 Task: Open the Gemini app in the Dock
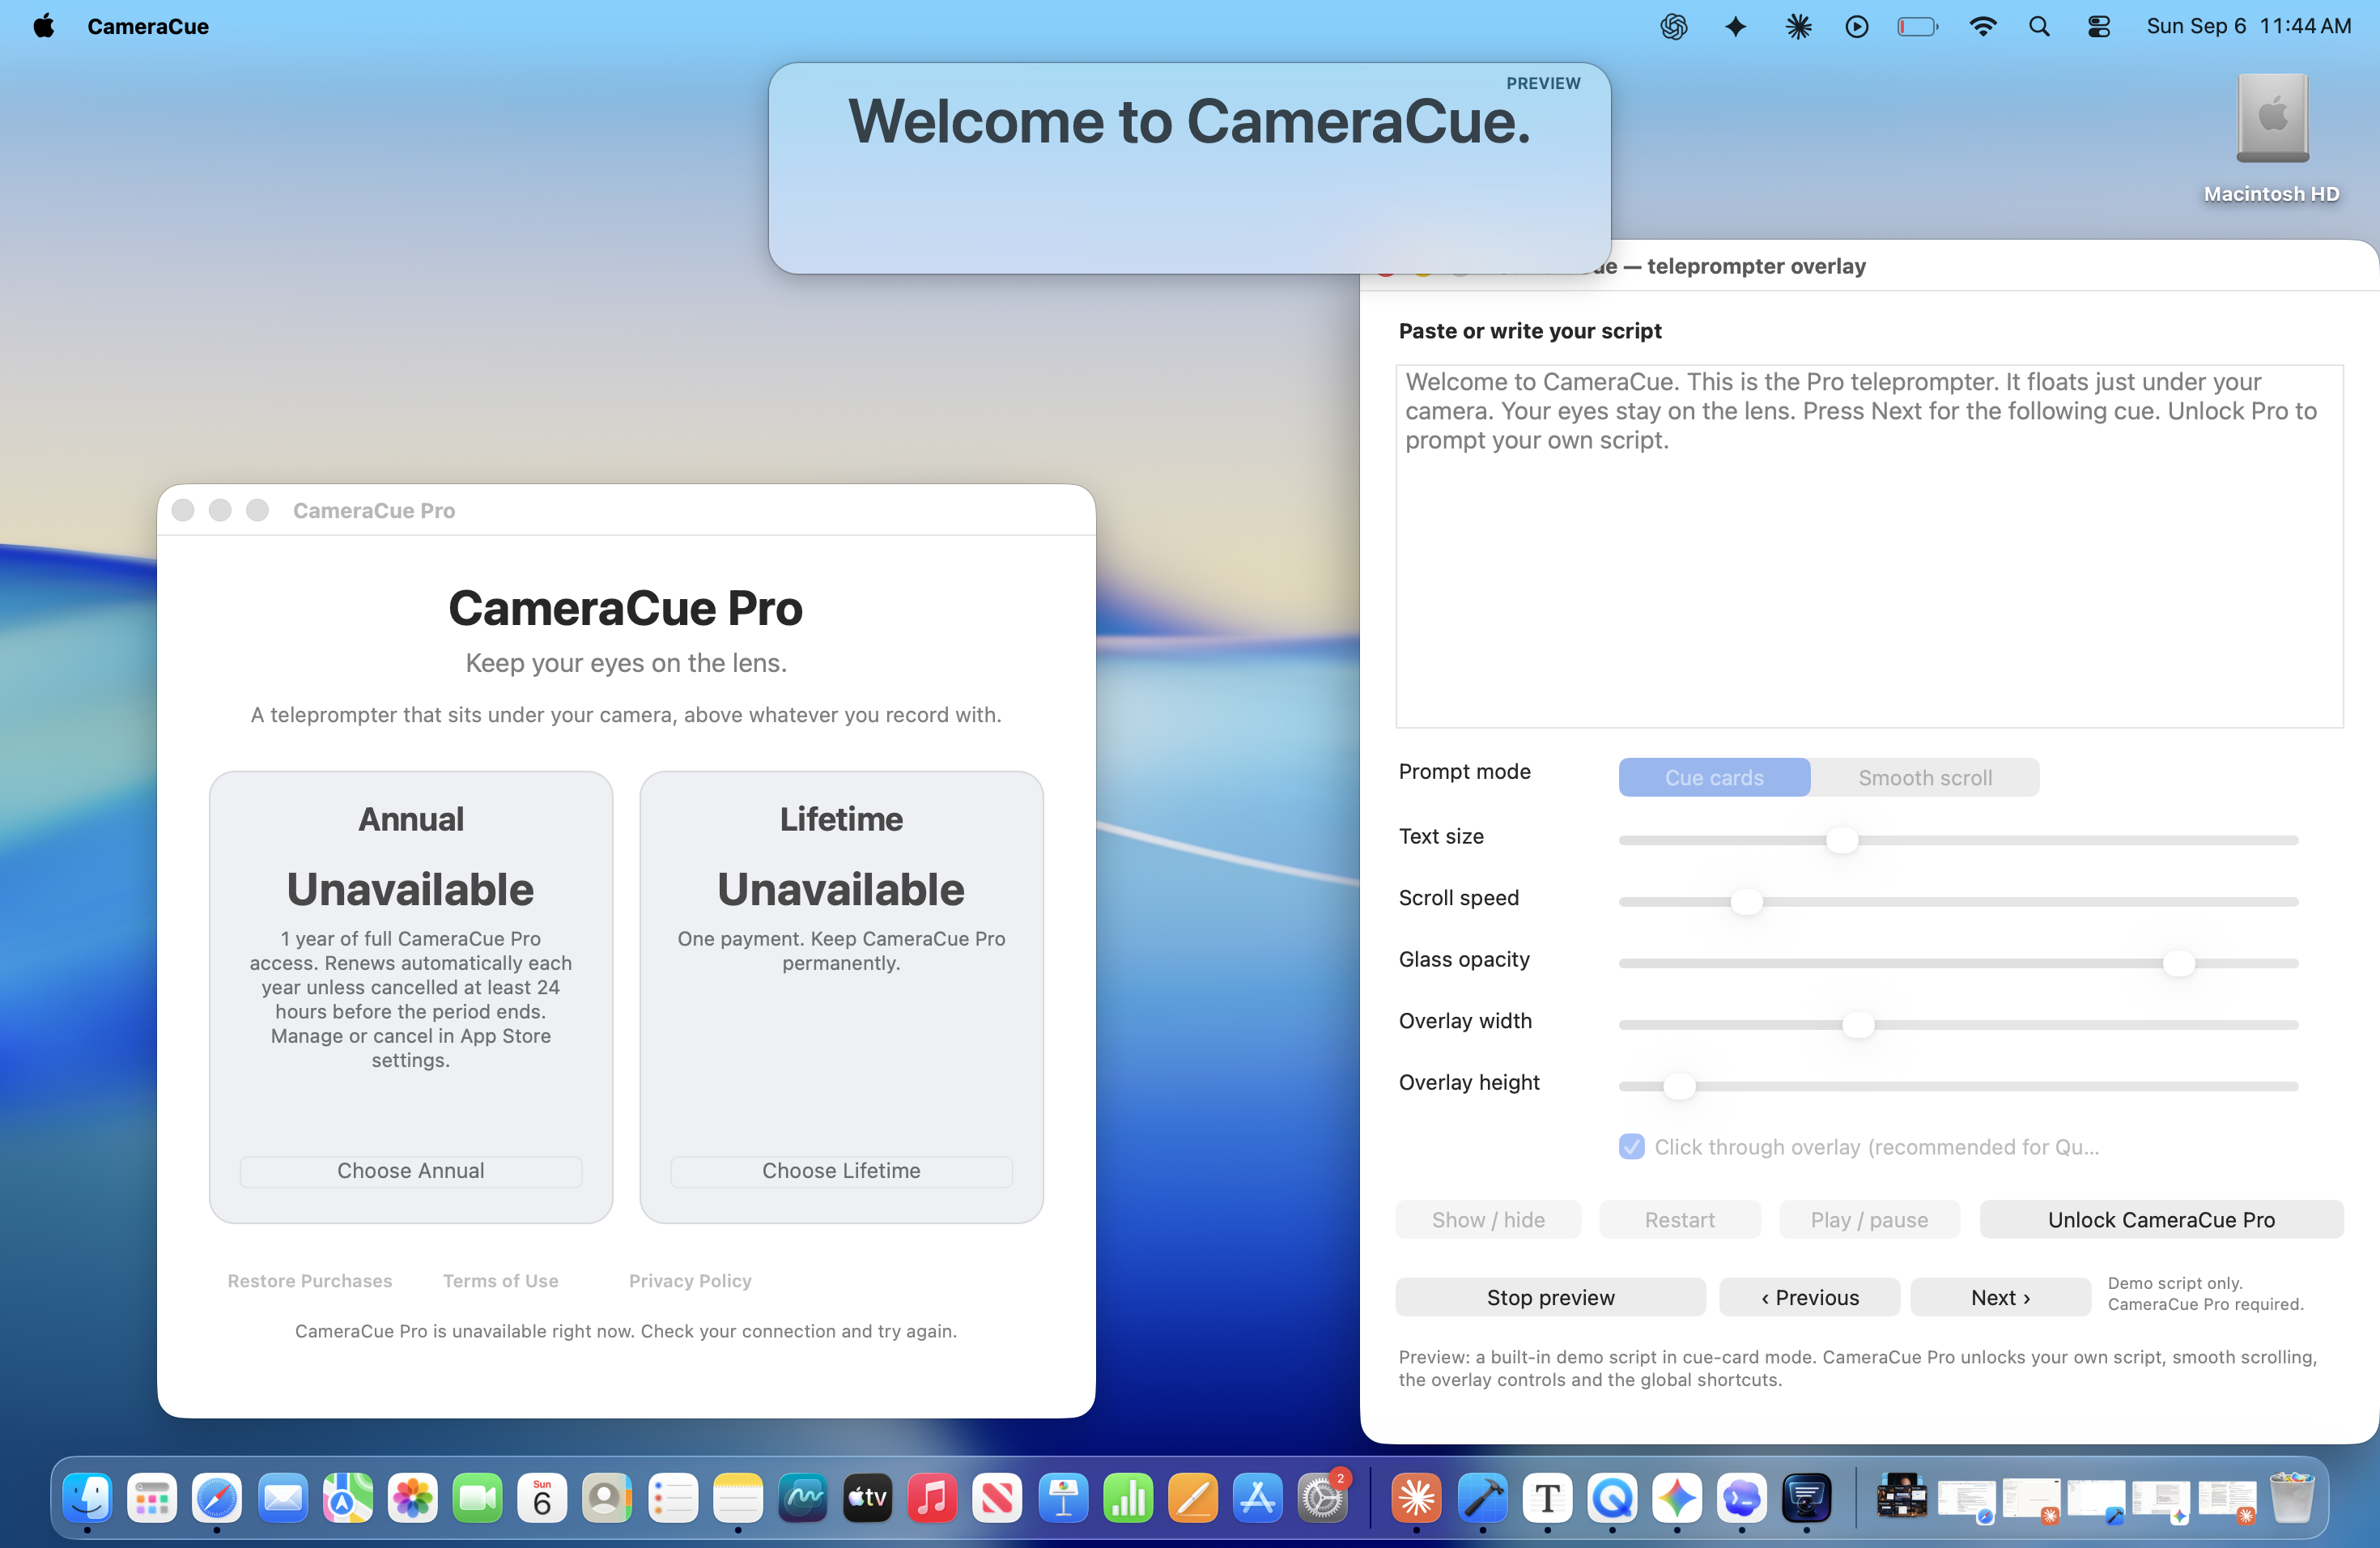point(1677,1498)
